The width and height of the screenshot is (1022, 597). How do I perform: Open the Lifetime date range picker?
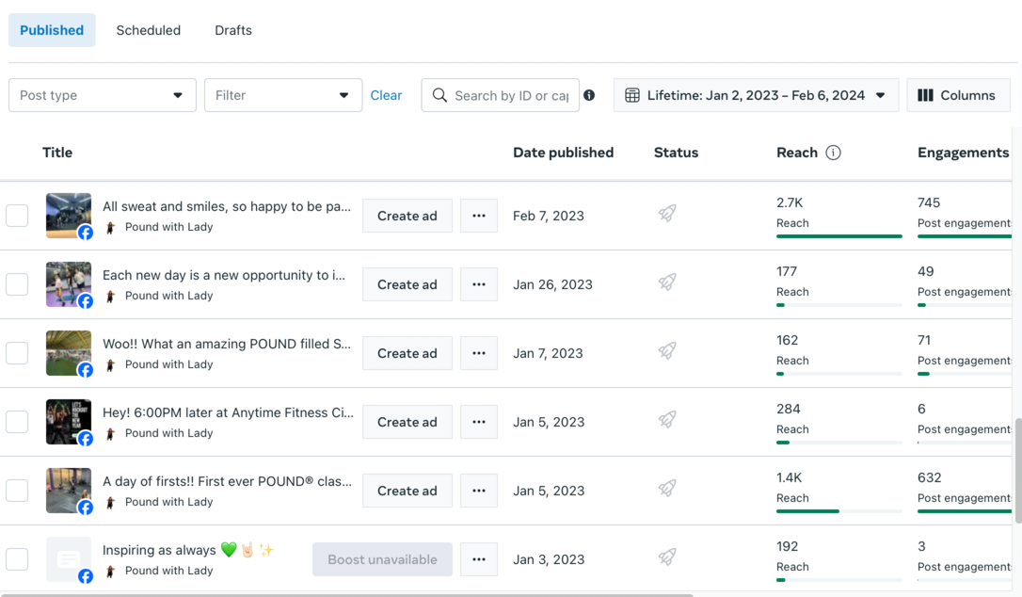(757, 95)
